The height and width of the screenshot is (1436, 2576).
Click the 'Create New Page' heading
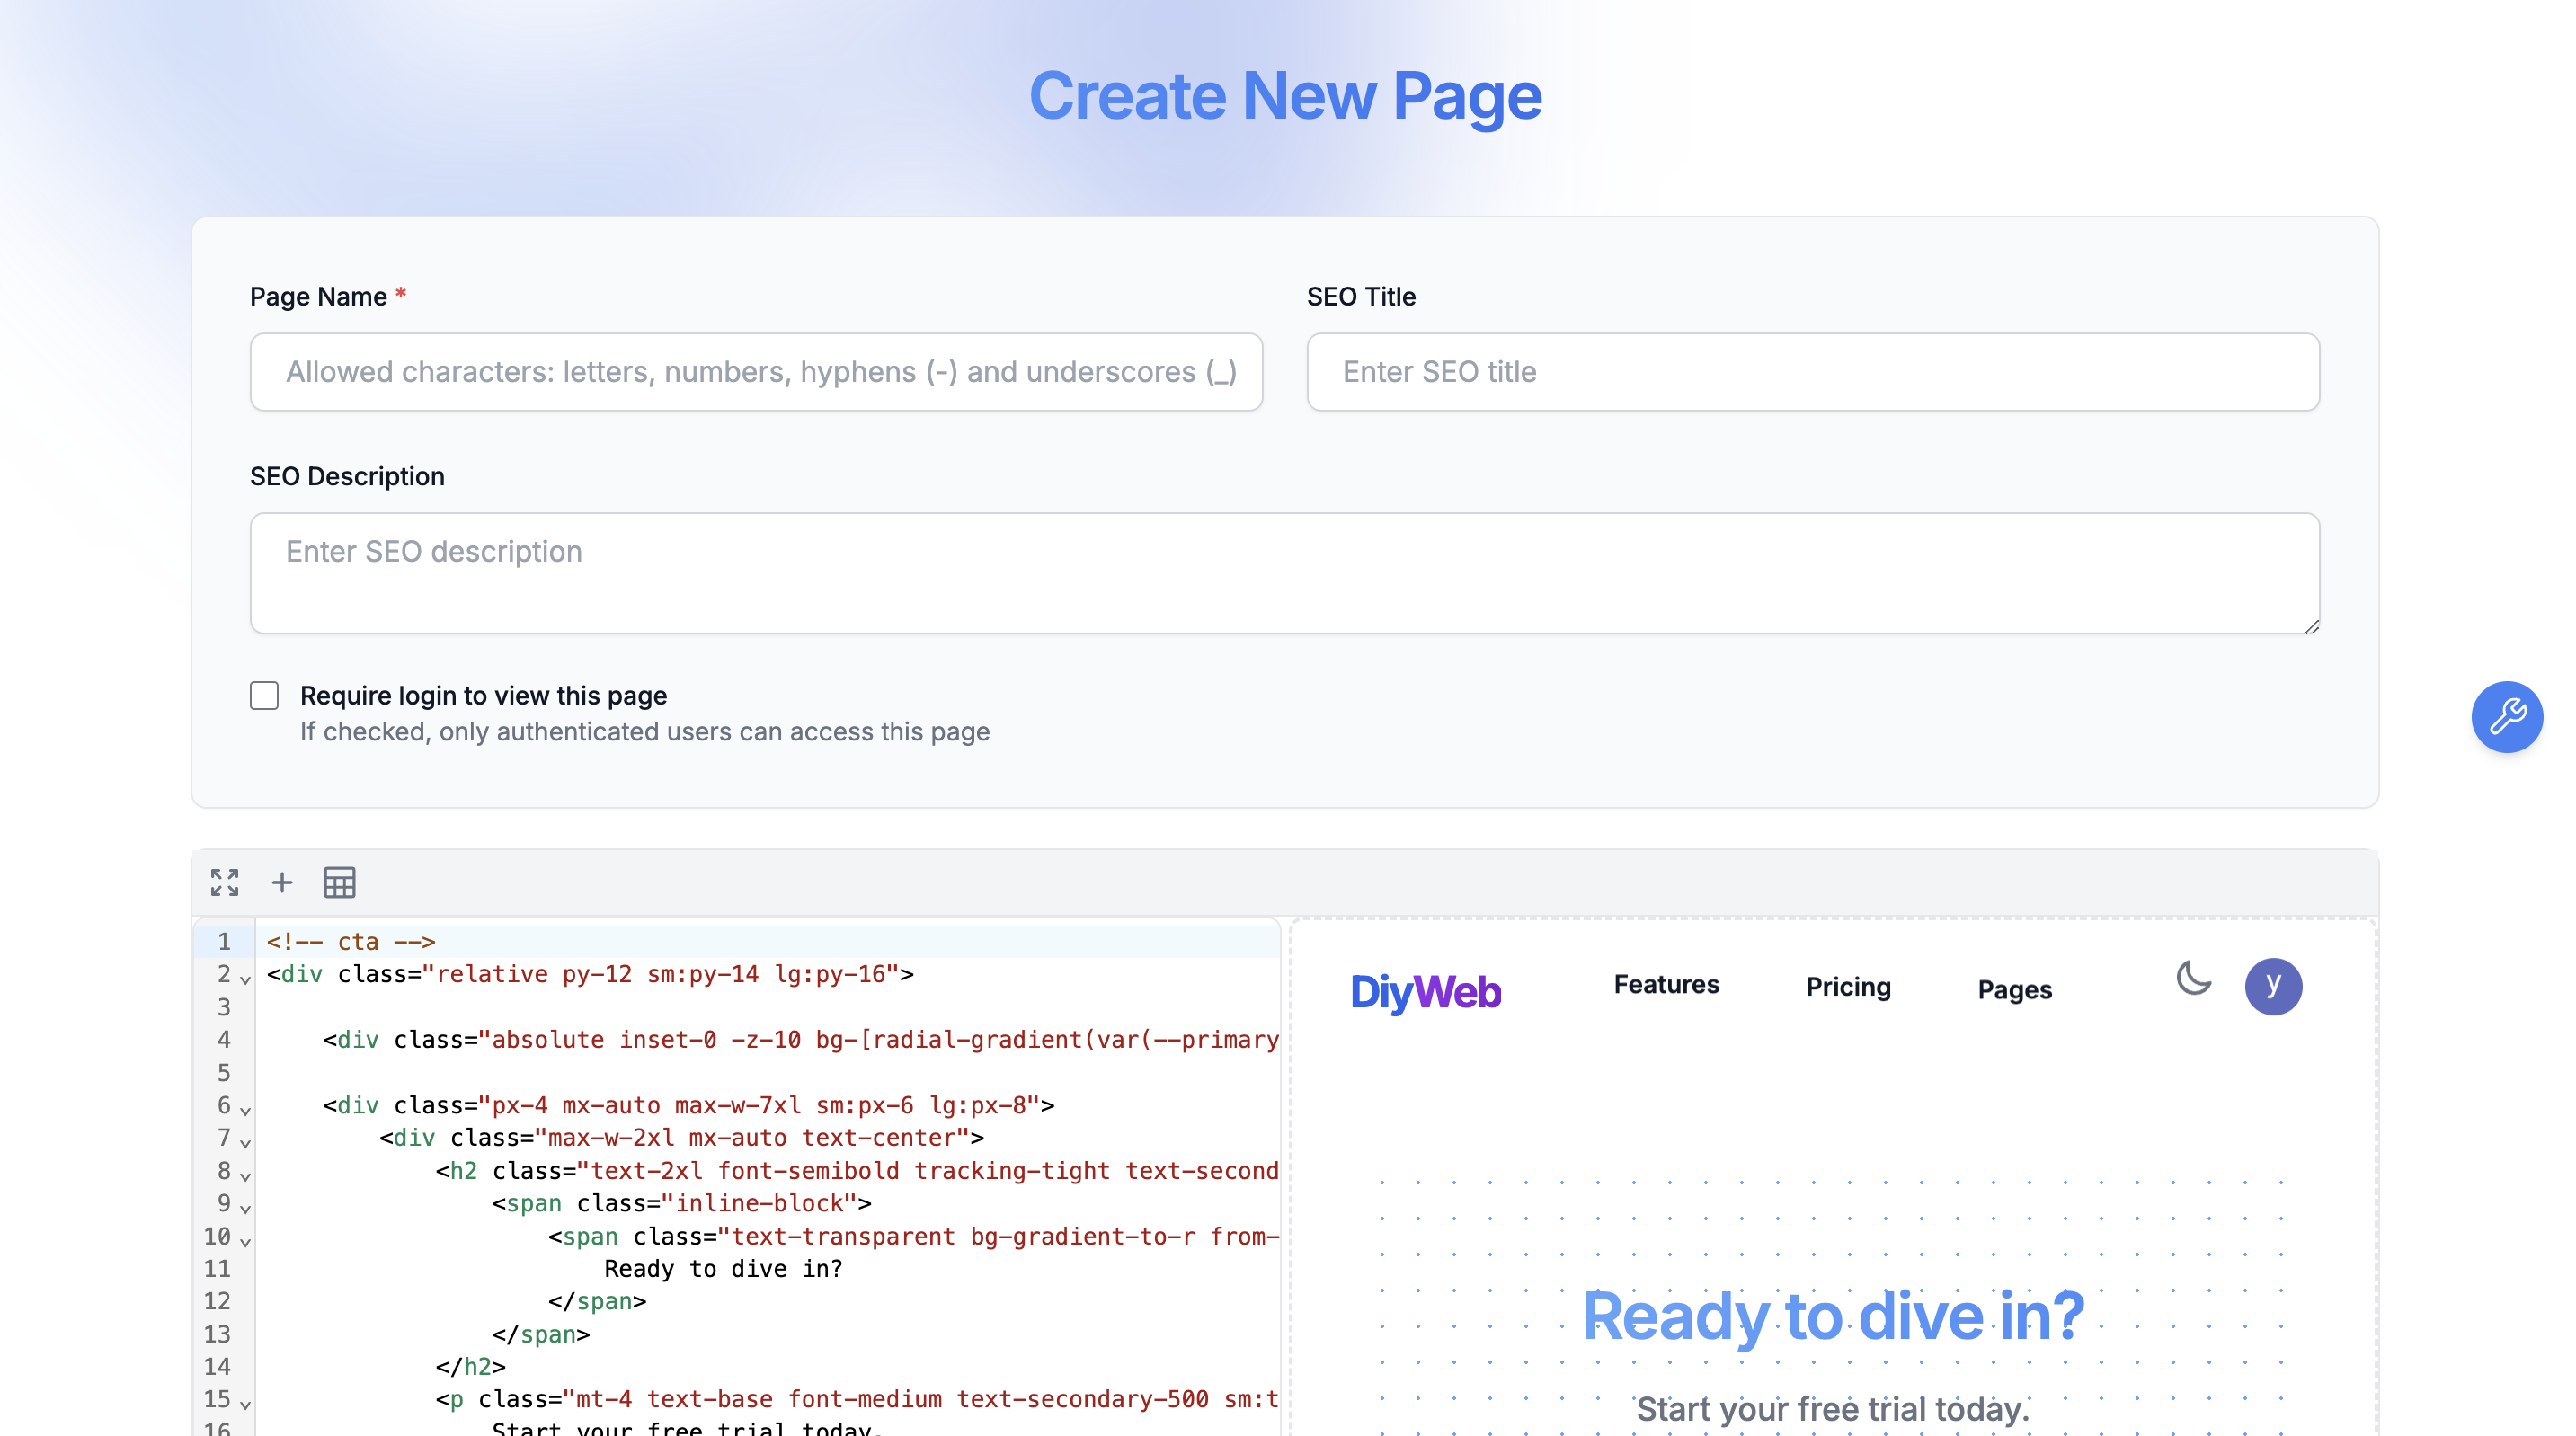(x=1285, y=96)
